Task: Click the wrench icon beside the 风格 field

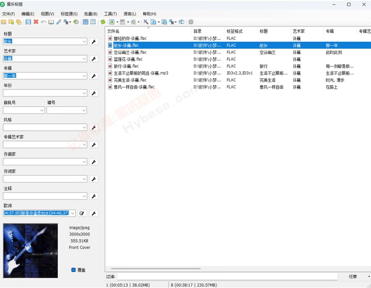Action: (x=94, y=127)
